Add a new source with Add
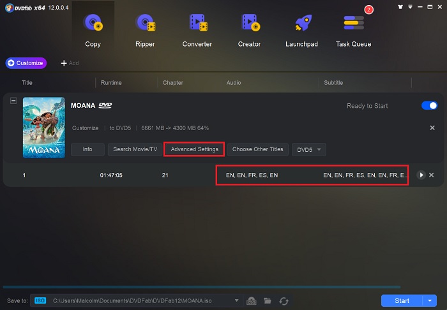 pyautogui.click(x=70, y=63)
